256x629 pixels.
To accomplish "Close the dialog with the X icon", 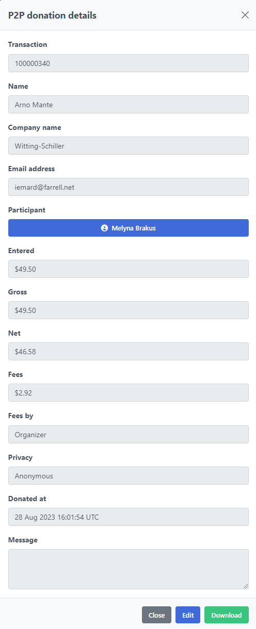I will pyautogui.click(x=245, y=15).
